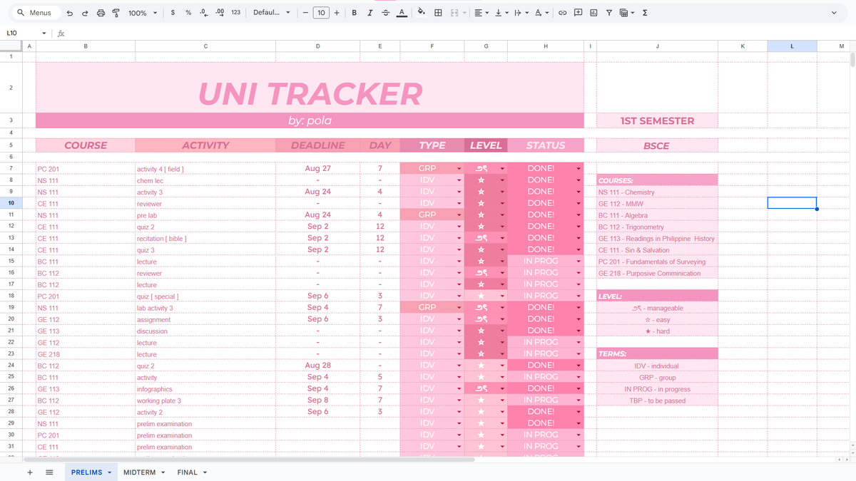Click the BSCE cell
856x481 pixels.
657,145
